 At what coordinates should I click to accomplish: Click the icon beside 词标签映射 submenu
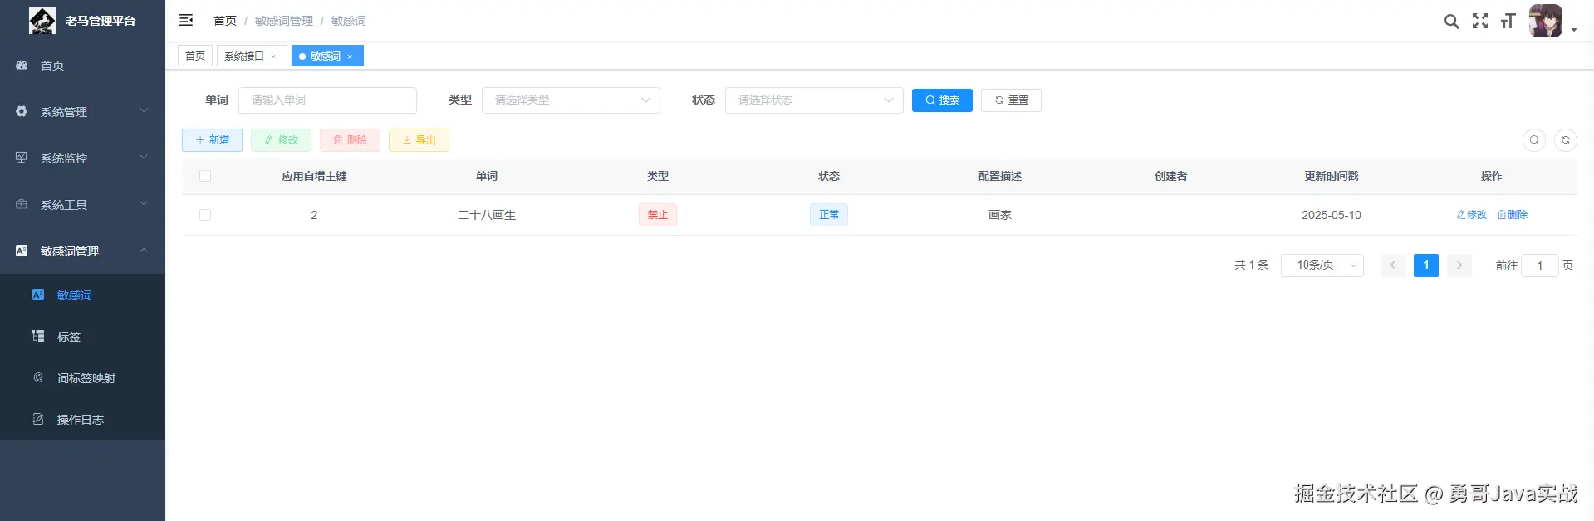tap(38, 377)
